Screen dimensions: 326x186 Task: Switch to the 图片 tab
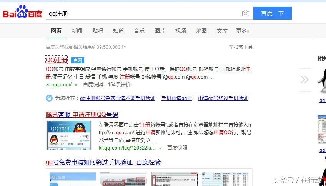point(160,31)
